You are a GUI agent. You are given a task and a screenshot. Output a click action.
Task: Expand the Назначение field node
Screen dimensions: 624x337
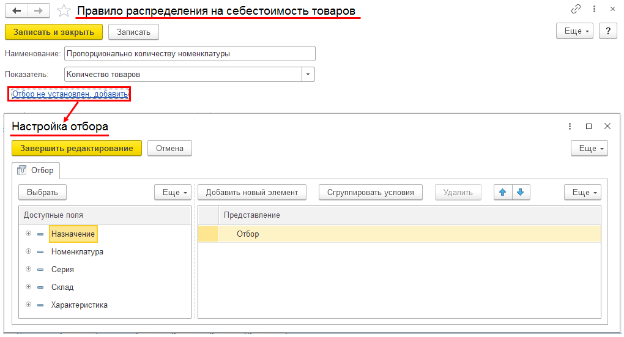28,234
